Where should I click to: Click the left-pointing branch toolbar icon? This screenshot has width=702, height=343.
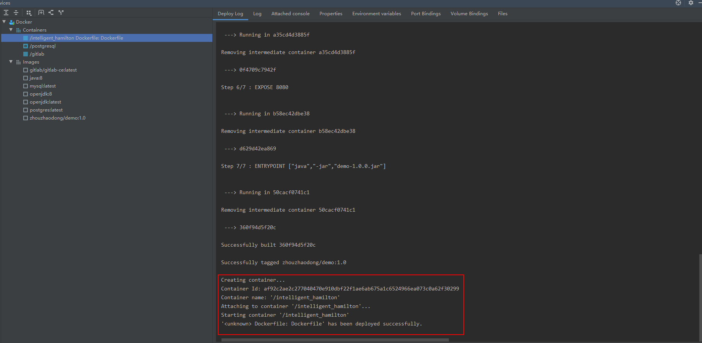(51, 13)
